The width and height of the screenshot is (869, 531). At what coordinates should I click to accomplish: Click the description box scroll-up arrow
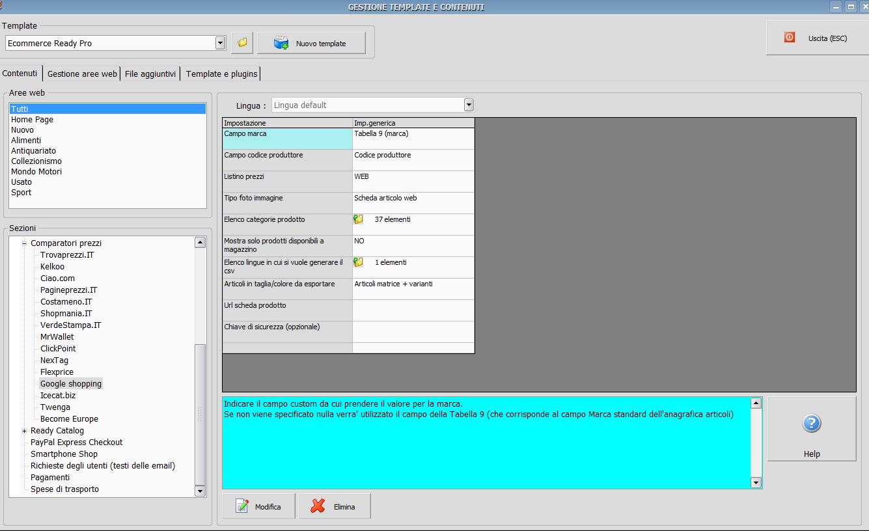click(756, 403)
